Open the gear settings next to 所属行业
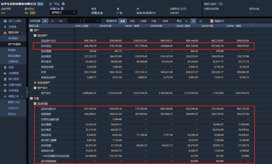Image resolution: width=272 pixels, height=164 pixels. (62, 9)
